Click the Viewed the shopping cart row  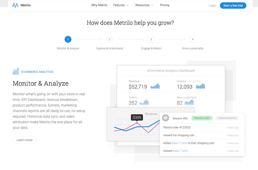click(x=202, y=135)
